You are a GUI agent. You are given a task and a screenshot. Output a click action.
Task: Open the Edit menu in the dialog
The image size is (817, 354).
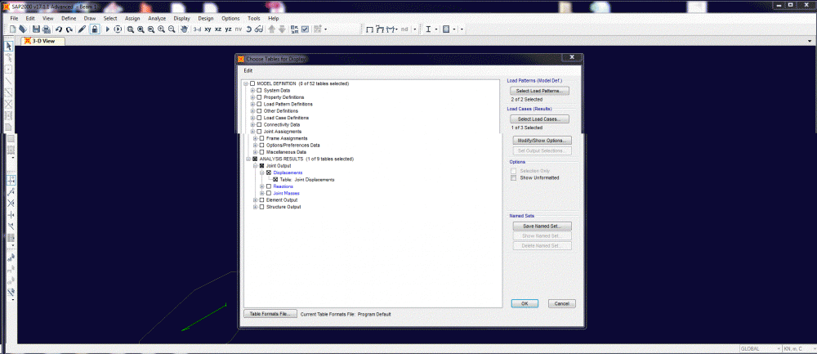click(x=248, y=70)
